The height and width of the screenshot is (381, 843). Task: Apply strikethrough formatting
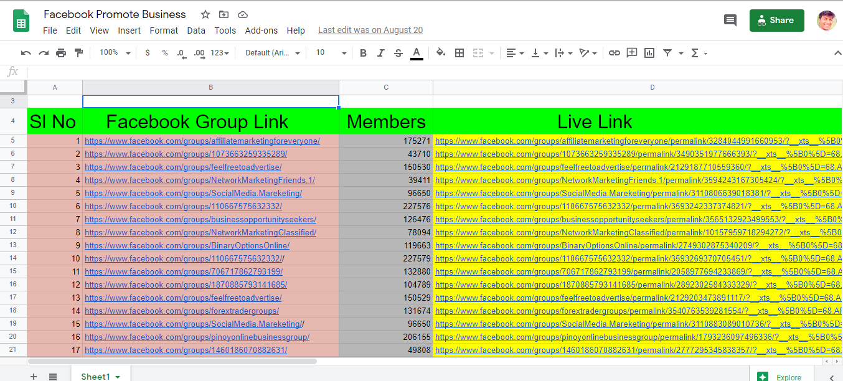point(398,53)
